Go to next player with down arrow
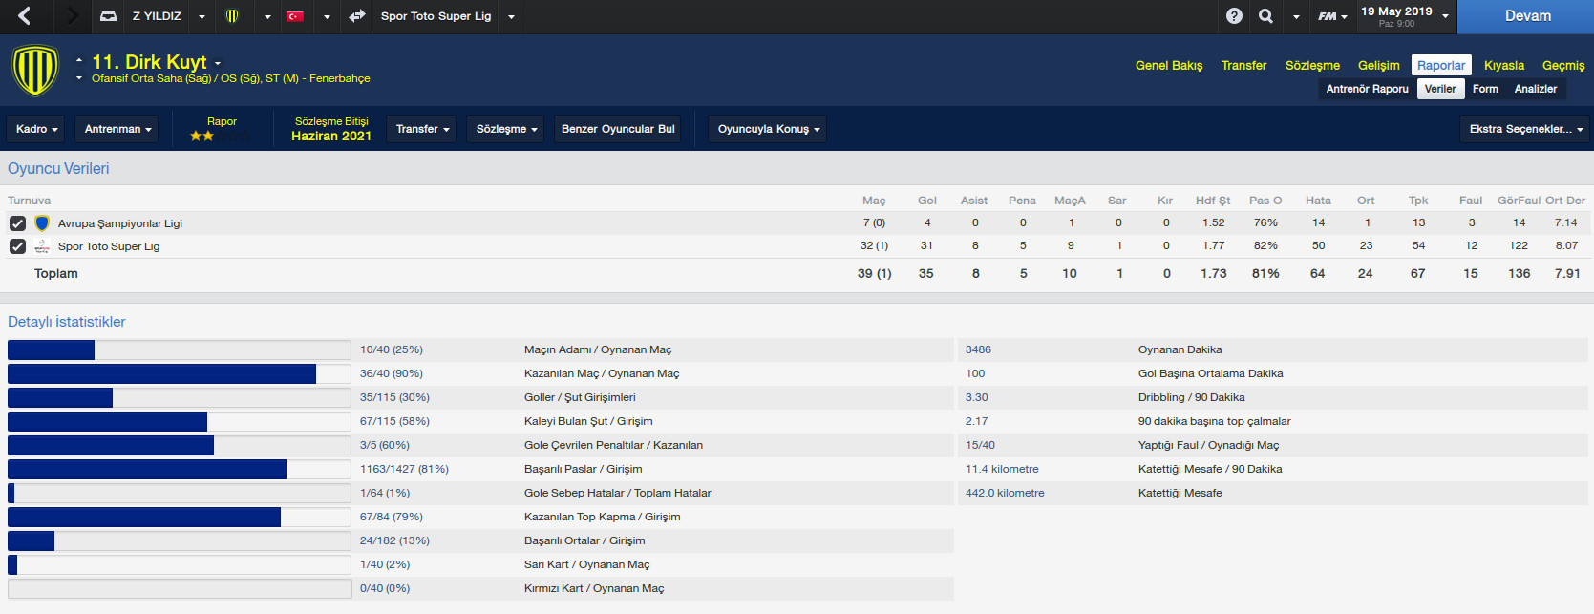The width and height of the screenshot is (1594, 614). 78,78
